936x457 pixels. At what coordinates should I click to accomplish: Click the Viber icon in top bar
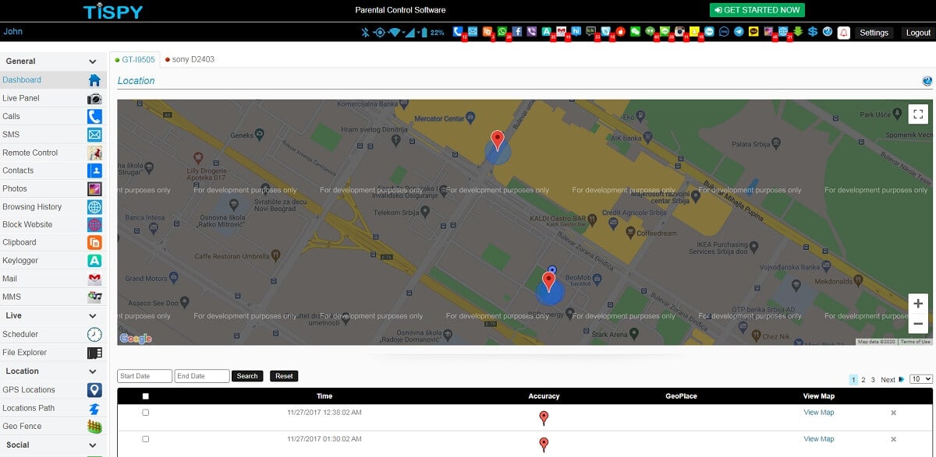(x=532, y=32)
